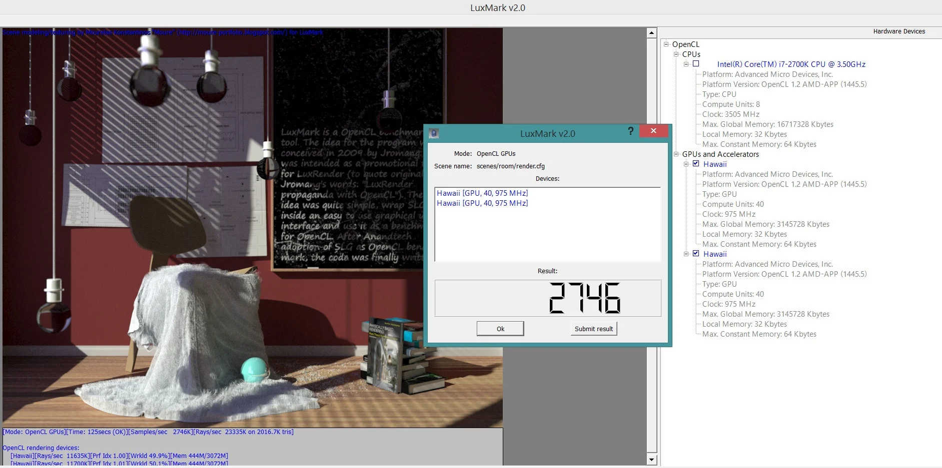Viewport: 942px width, 468px height.
Task: Select the first Hawaii tree item label
Action: [715, 164]
